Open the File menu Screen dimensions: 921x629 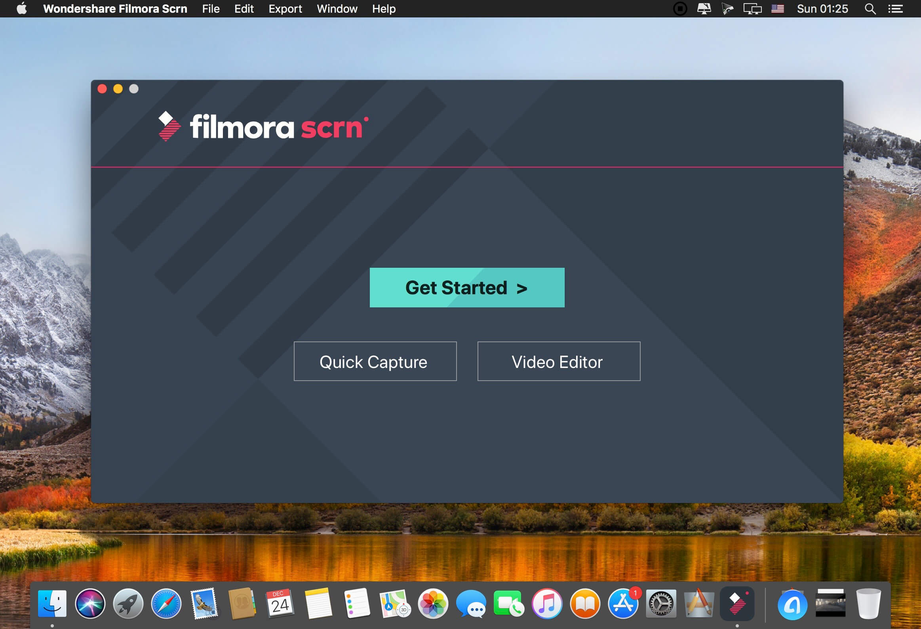(x=211, y=9)
